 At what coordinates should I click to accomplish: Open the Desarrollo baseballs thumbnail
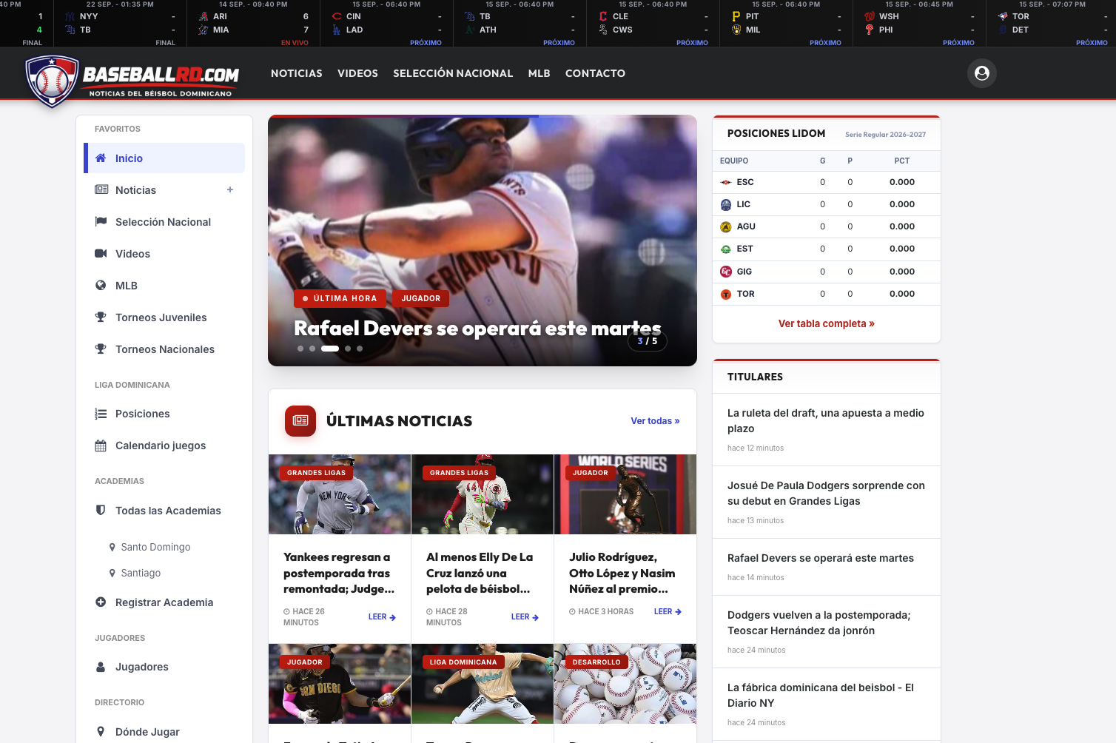(x=625, y=684)
